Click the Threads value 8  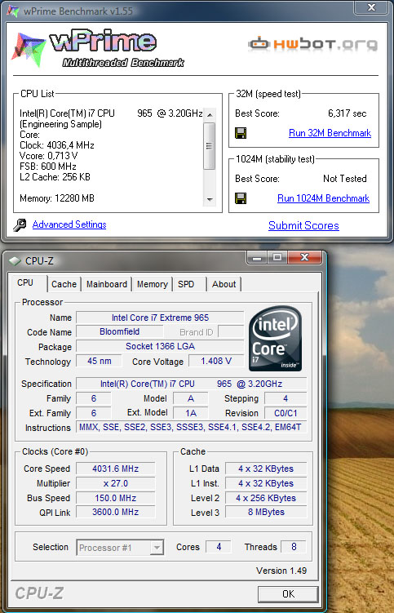click(294, 547)
